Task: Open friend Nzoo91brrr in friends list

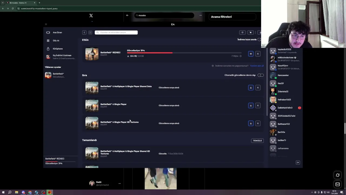Action: [285, 67]
